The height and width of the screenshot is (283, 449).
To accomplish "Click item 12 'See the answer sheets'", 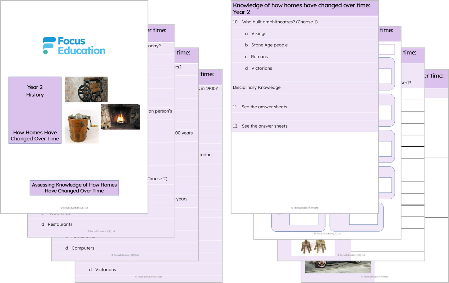I will coord(265,126).
